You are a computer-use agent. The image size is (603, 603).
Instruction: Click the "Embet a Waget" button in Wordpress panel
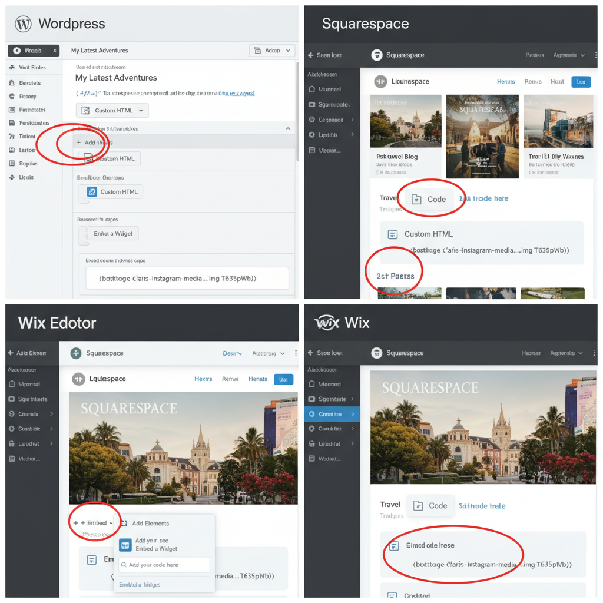(x=113, y=233)
